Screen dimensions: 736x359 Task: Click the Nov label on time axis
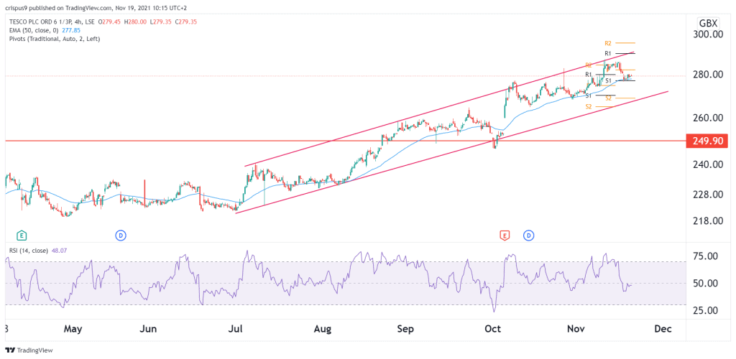(576, 330)
